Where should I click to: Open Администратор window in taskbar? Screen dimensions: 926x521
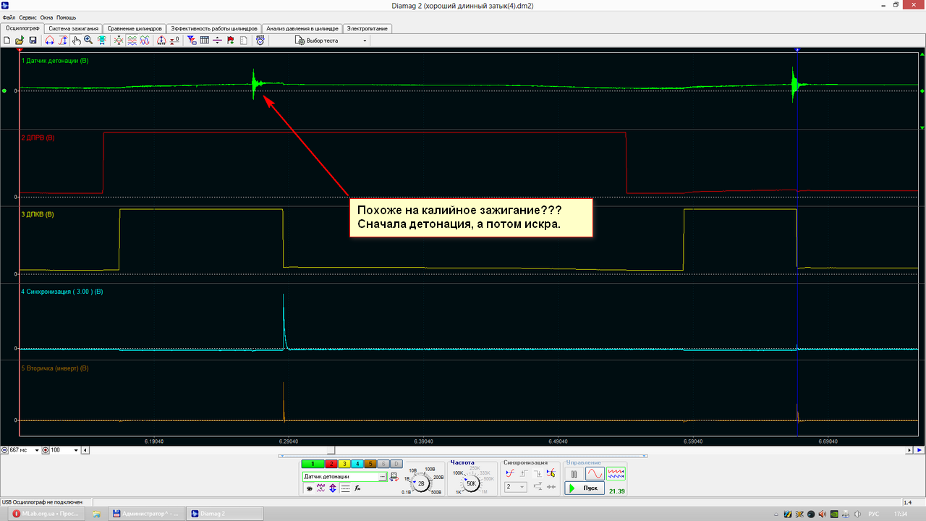147,513
